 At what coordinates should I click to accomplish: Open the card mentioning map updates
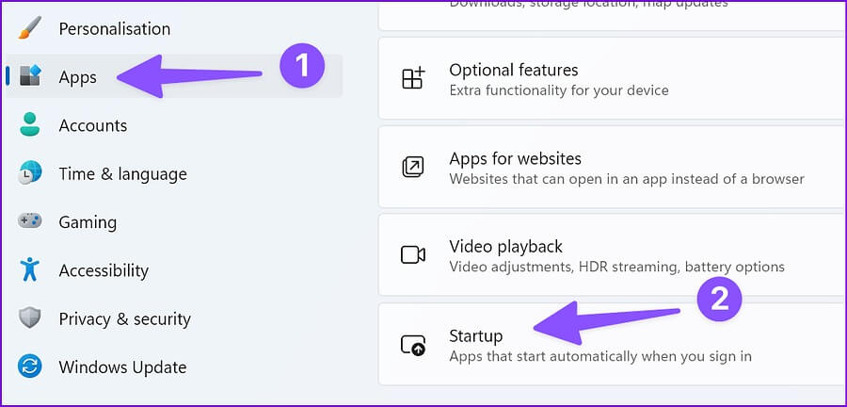point(613,15)
